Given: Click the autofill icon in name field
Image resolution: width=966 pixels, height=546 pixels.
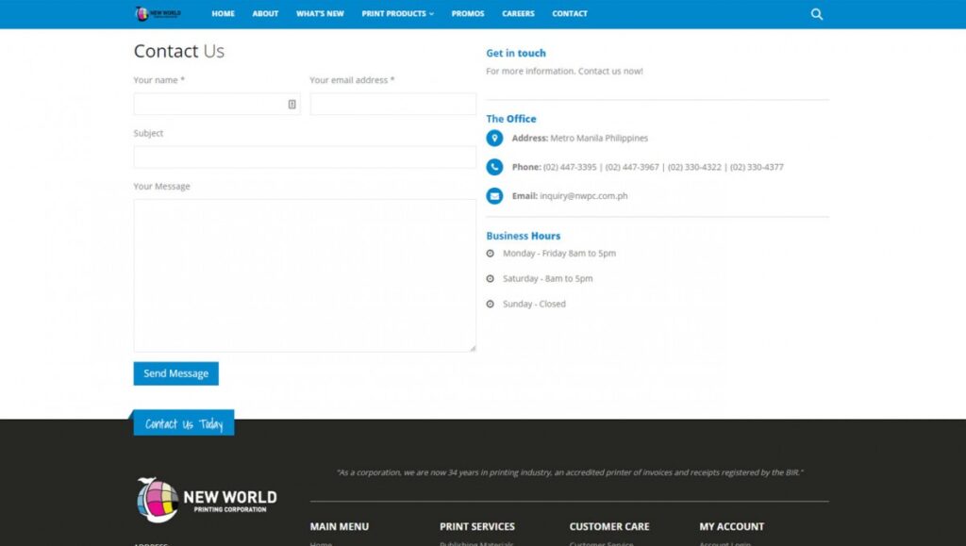Looking at the screenshot, I should coord(291,105).
